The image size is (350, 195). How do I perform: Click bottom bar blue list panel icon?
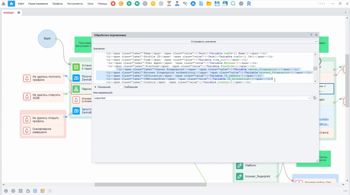[x=35, y=191]
